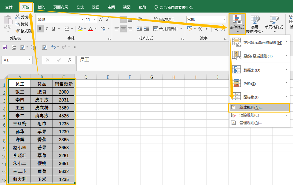The height and width of the screenshot is (185, 293).
Task: Apply the yellow fill color bucket
Action: (x=80, y=29)
